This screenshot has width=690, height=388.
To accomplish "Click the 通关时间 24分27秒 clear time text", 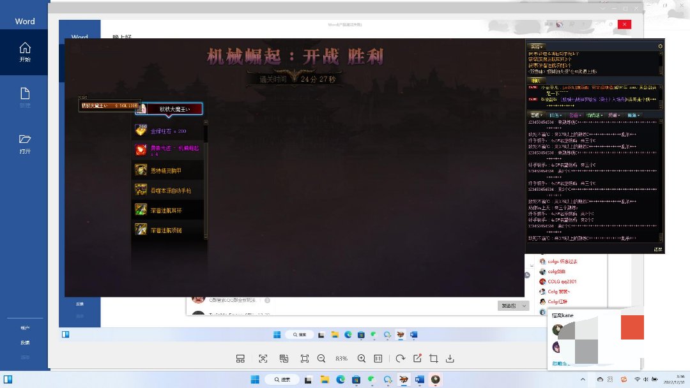I will pyautogui.click(x=298, y=79).
